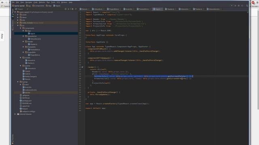Collapse the models folder arrow

click(21, 58)
